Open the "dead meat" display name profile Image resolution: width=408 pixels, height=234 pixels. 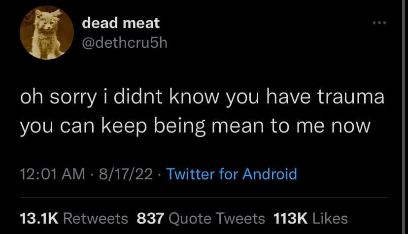[121, 23]
